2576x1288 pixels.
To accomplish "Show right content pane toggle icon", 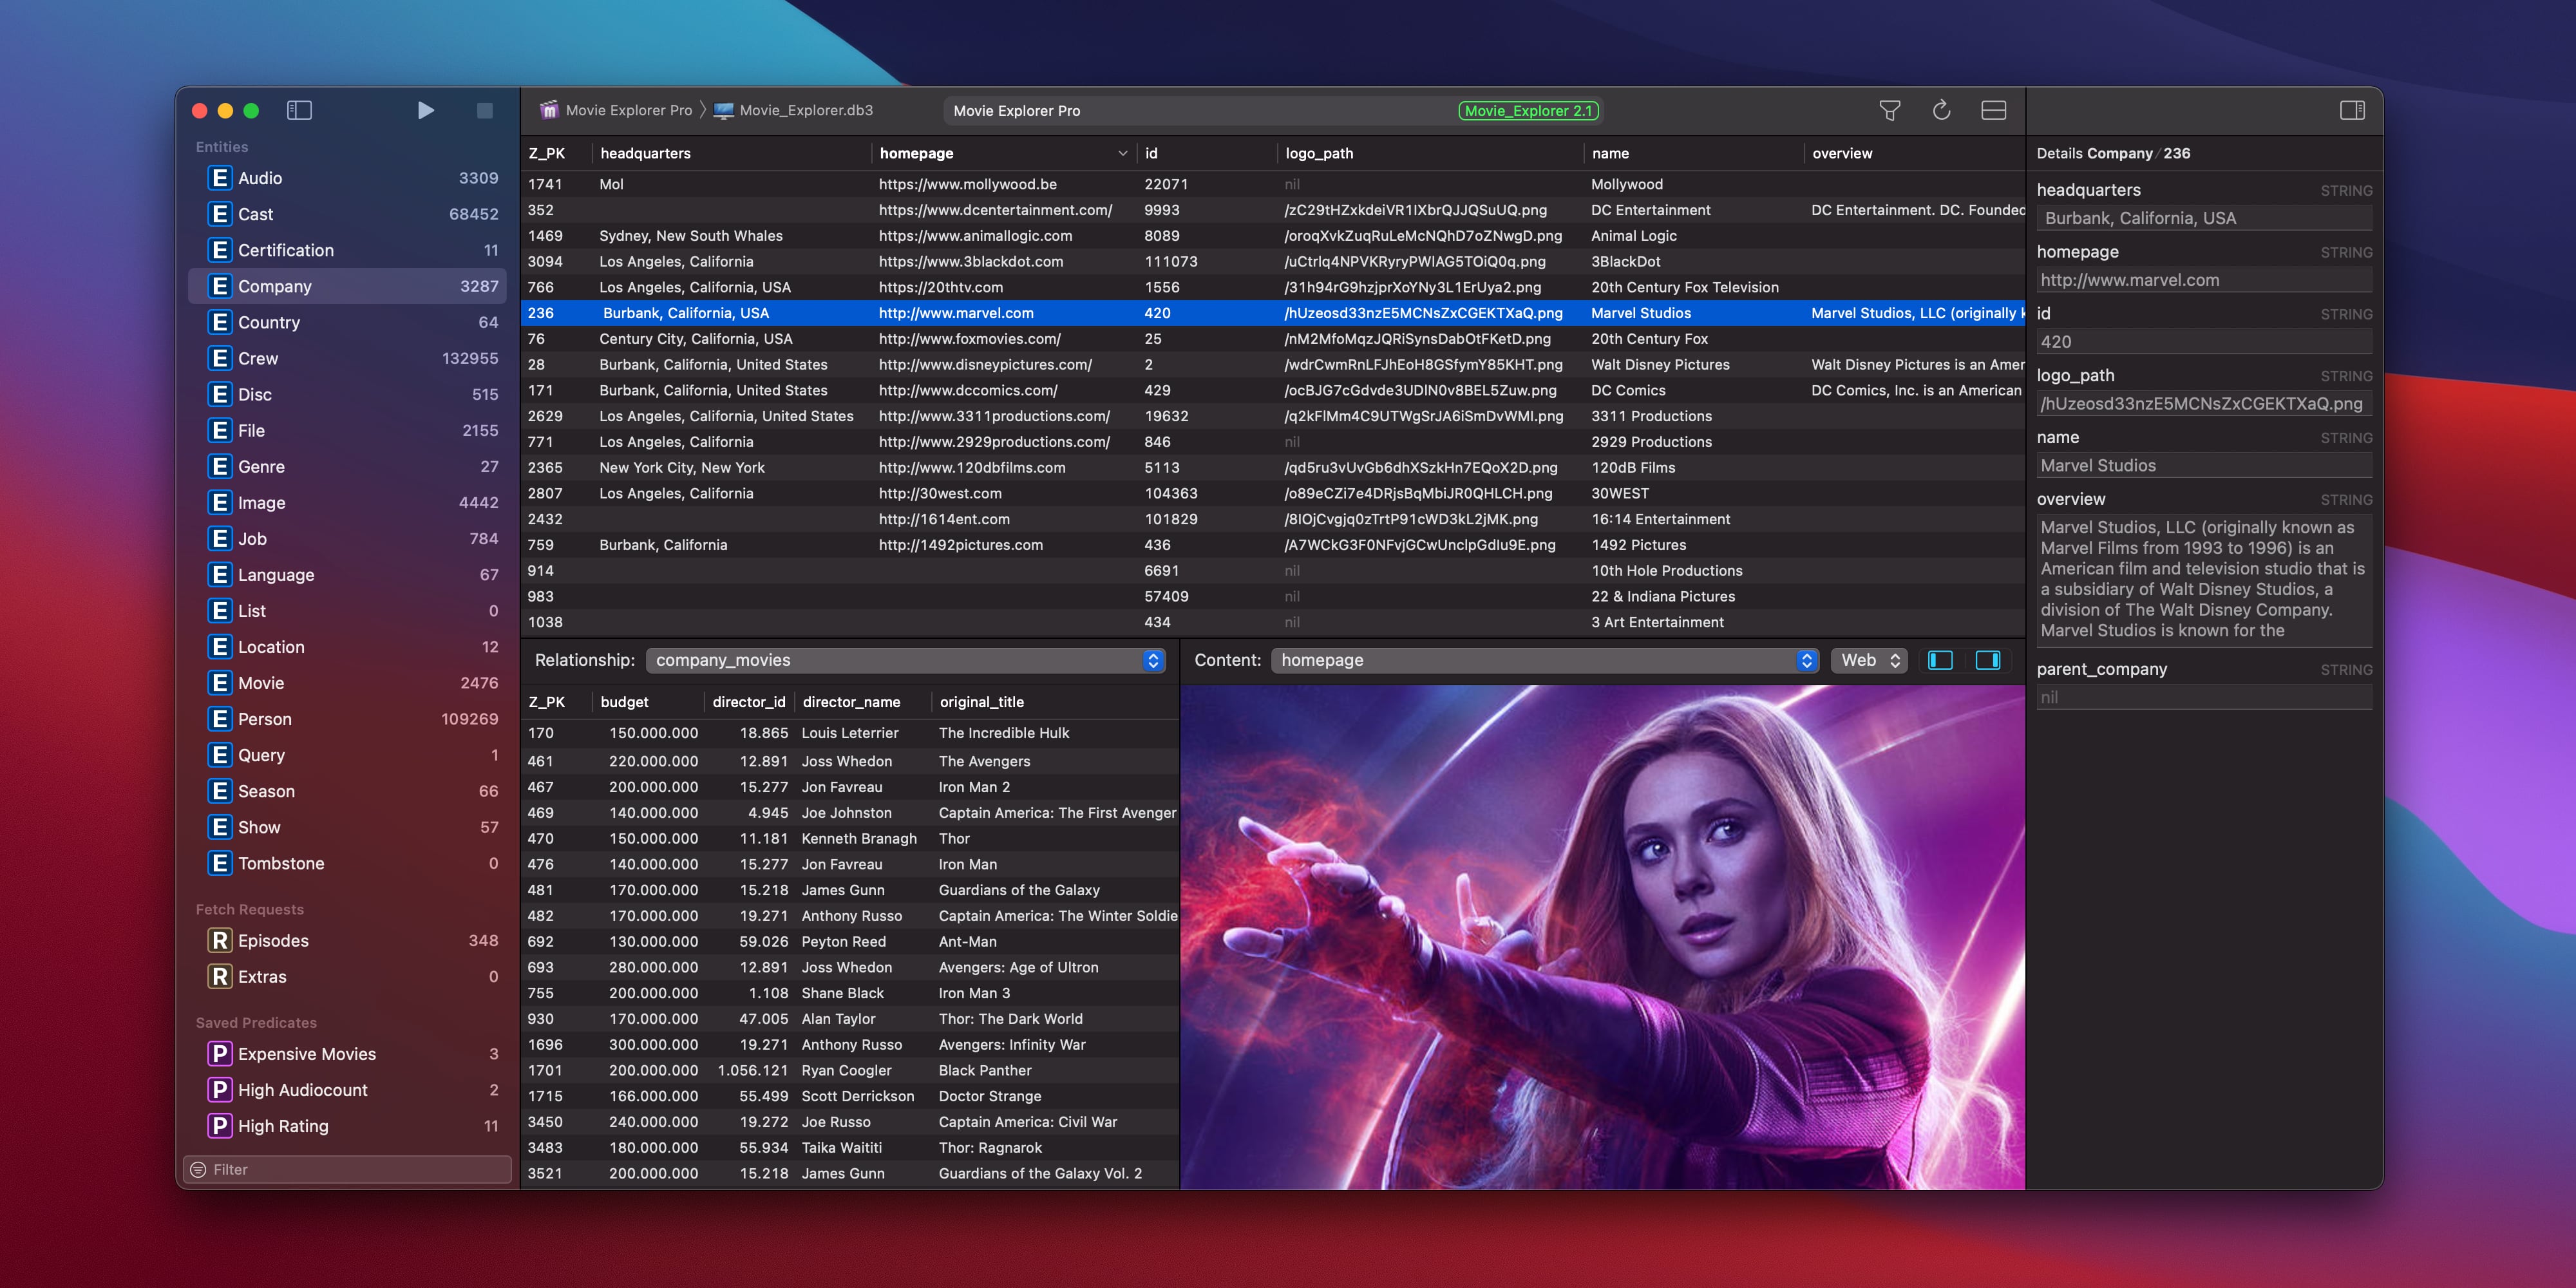I will [1988, 660].
